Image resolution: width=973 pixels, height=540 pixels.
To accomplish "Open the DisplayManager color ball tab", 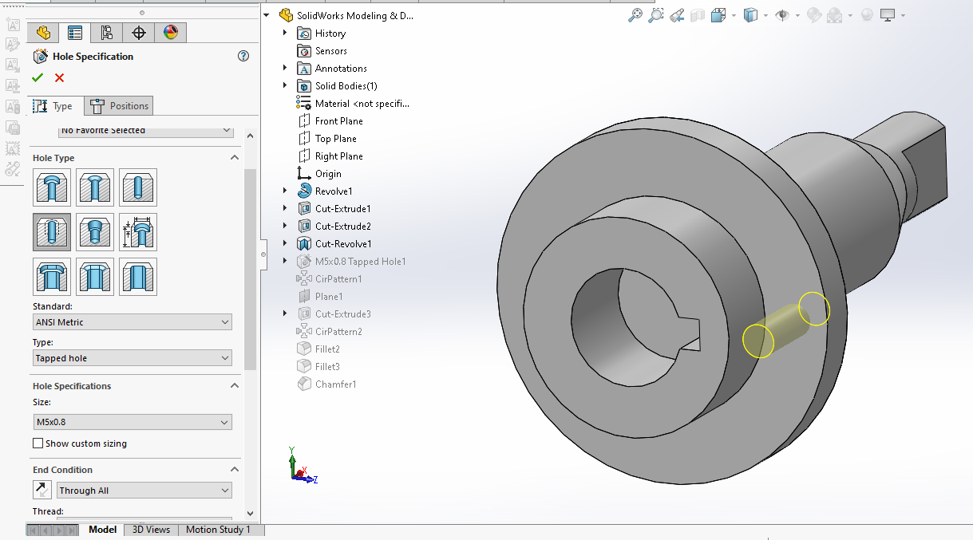I will coord(171,33).
